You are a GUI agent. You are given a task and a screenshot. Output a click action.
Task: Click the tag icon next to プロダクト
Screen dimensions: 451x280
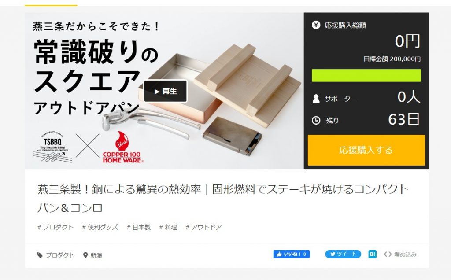click(x=40, y=255)
